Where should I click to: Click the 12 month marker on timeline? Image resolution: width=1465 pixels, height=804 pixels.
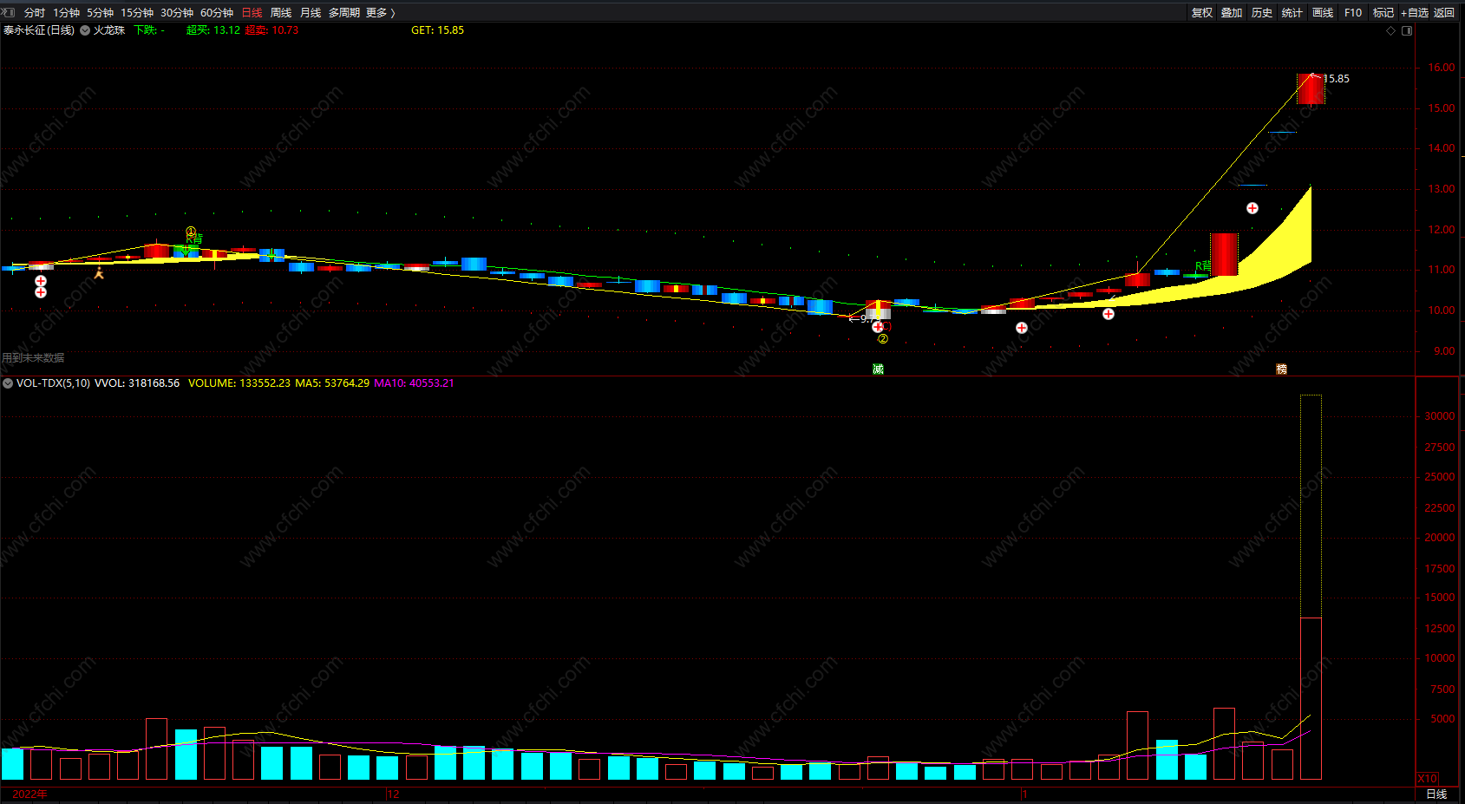pyautogui.click(x=393, y=794)
